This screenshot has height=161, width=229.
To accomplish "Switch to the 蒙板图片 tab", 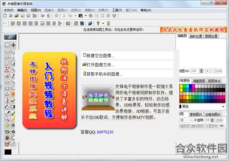I will click(x=196, y=114).
